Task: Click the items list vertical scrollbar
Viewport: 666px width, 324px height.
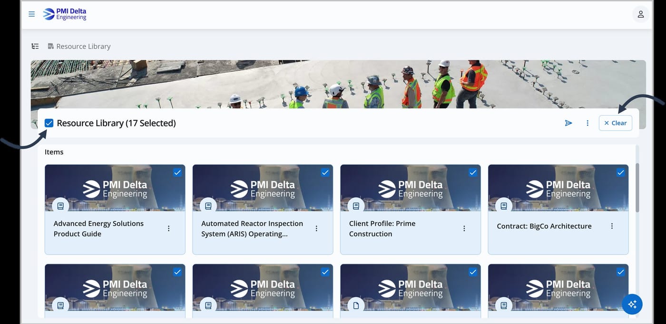Action: point(637,188)
